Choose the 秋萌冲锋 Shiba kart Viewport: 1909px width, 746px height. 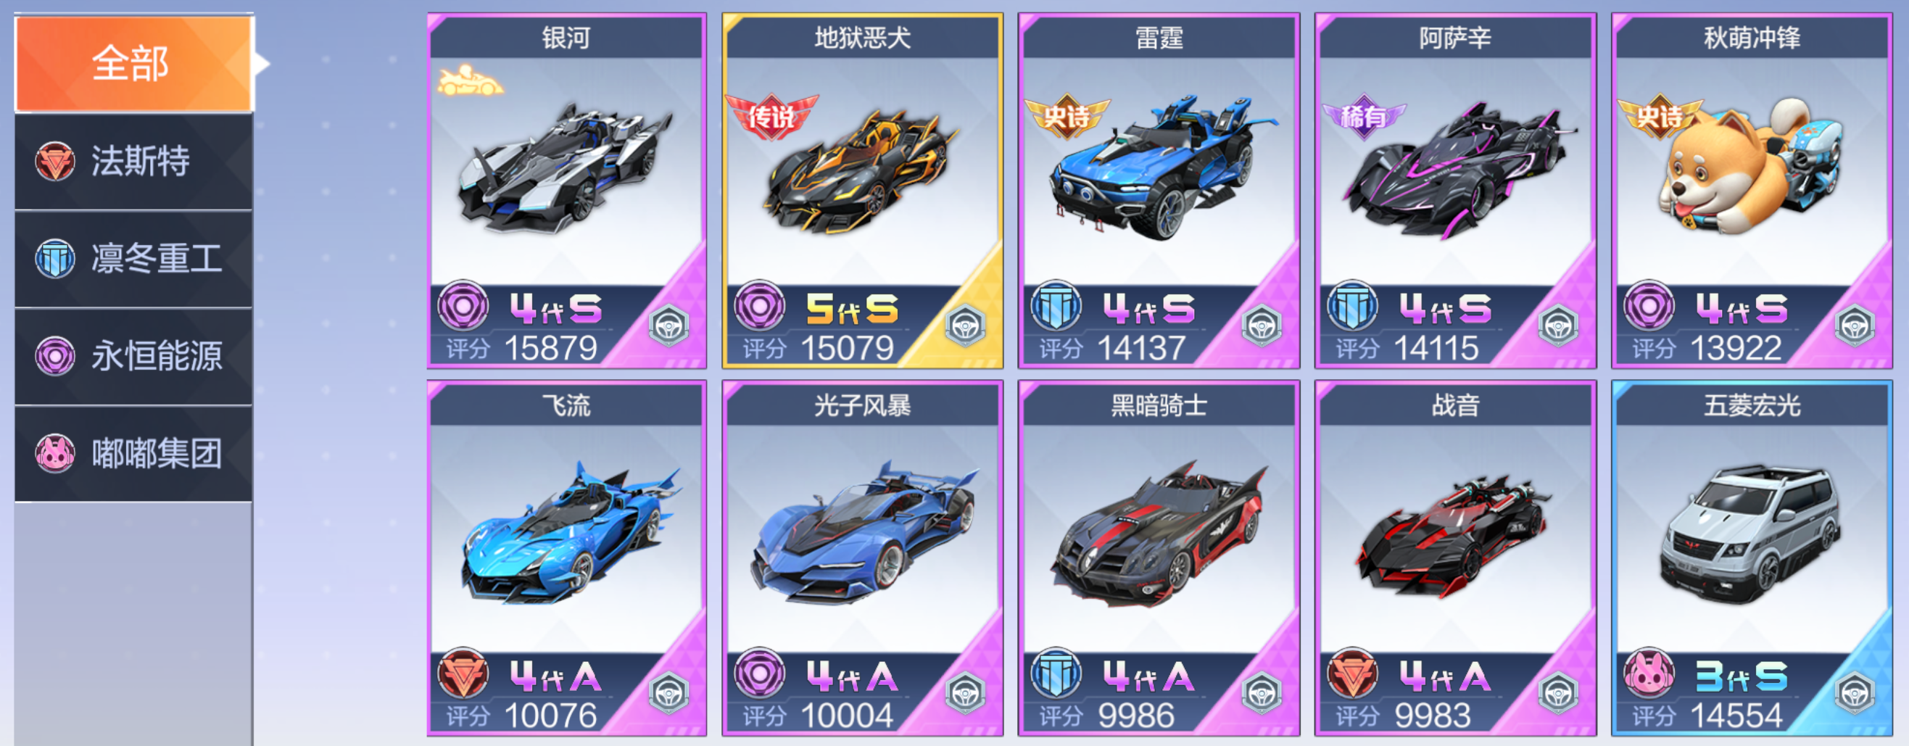pyautogui.click(x=1752, y=191)
